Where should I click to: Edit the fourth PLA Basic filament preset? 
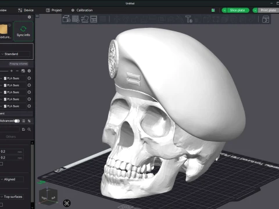pos(29,99)
